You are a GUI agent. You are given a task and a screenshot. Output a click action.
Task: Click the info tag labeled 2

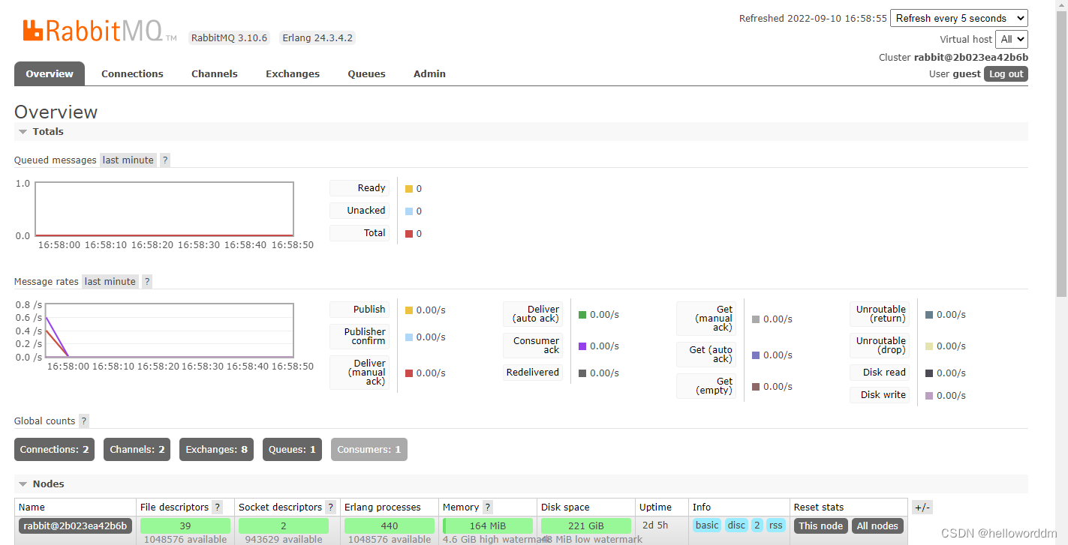click(757, 526)
